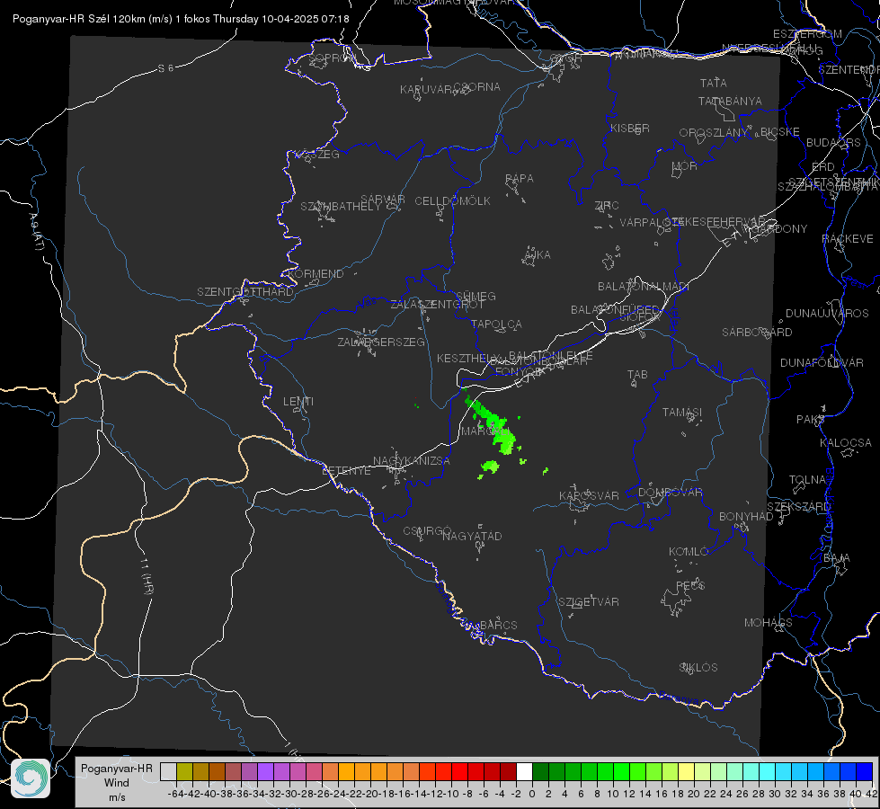Click the 'Poganyvar-HR Wind m/s' legend label
This screenshot has height=809, width=880.
point(117,783)
